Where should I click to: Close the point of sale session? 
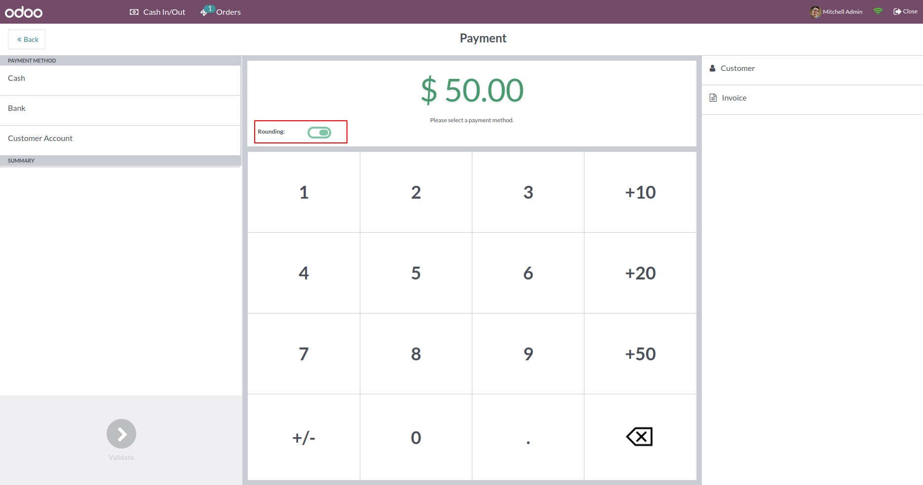pos(905,11)
